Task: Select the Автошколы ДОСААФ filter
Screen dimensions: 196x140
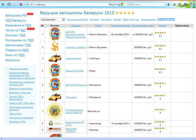Action: [77, 20]
